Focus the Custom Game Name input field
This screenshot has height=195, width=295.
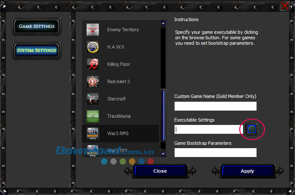tap(216, 106)
